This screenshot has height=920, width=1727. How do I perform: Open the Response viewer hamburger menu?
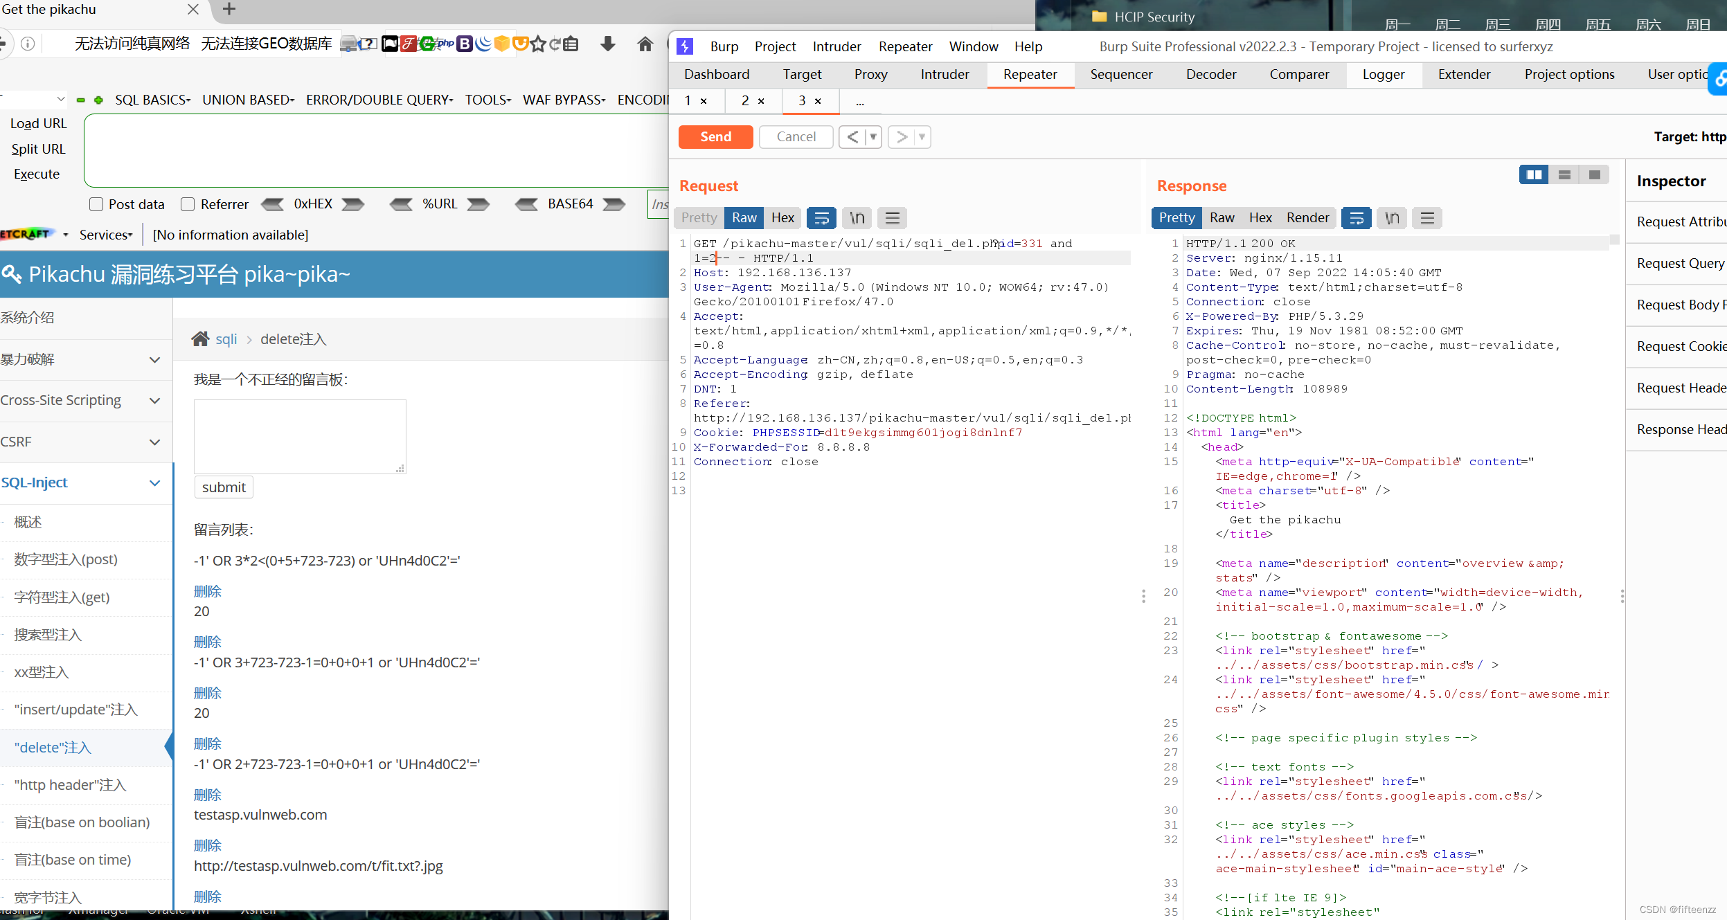coord(1427,218)
